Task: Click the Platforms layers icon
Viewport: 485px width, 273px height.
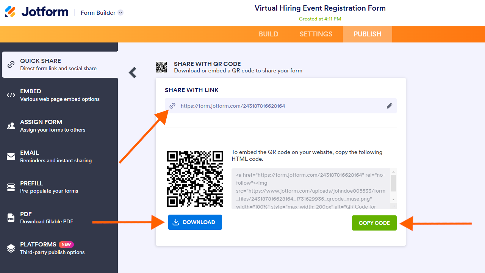Action: click(x=11, y=248)
